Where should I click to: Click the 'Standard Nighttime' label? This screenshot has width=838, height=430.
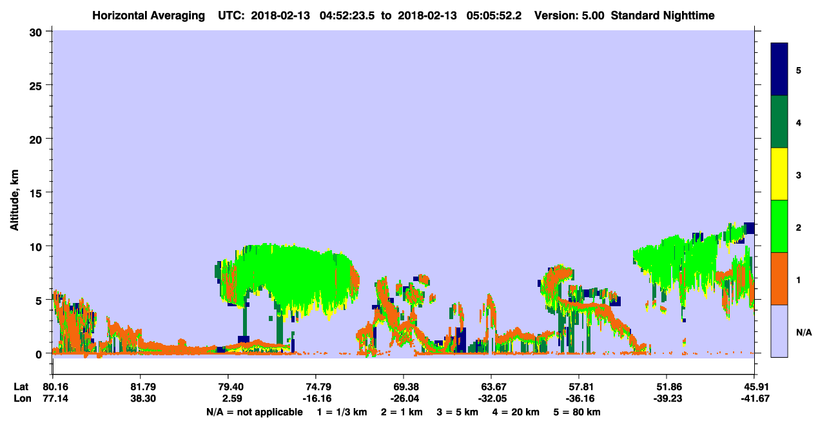click(x=663, y=15)
